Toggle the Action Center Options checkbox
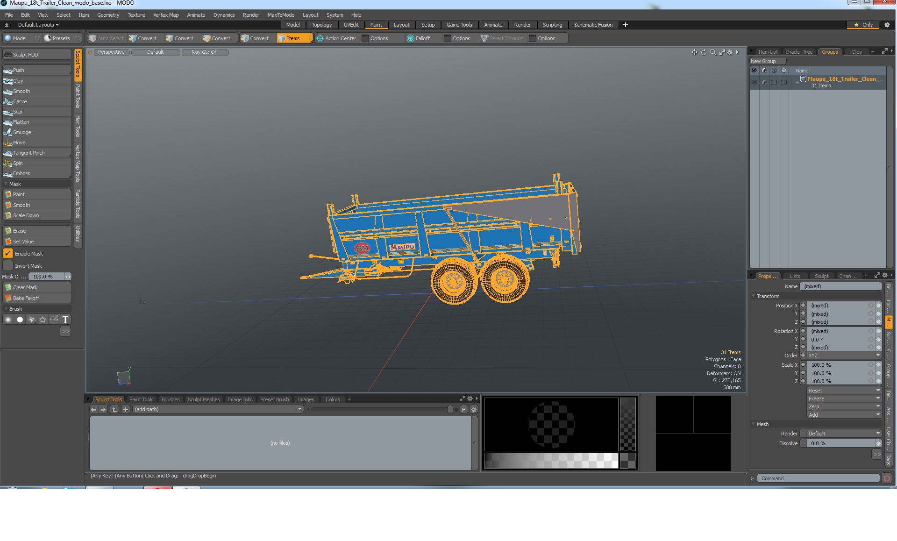897x541 pixels. [x=365, y=38]
